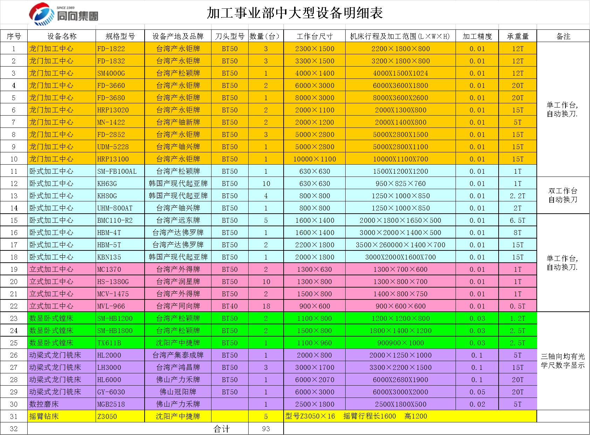Click the load cell 6.5T
Screen dimensions: 590x435
click(x=518, y=220)
